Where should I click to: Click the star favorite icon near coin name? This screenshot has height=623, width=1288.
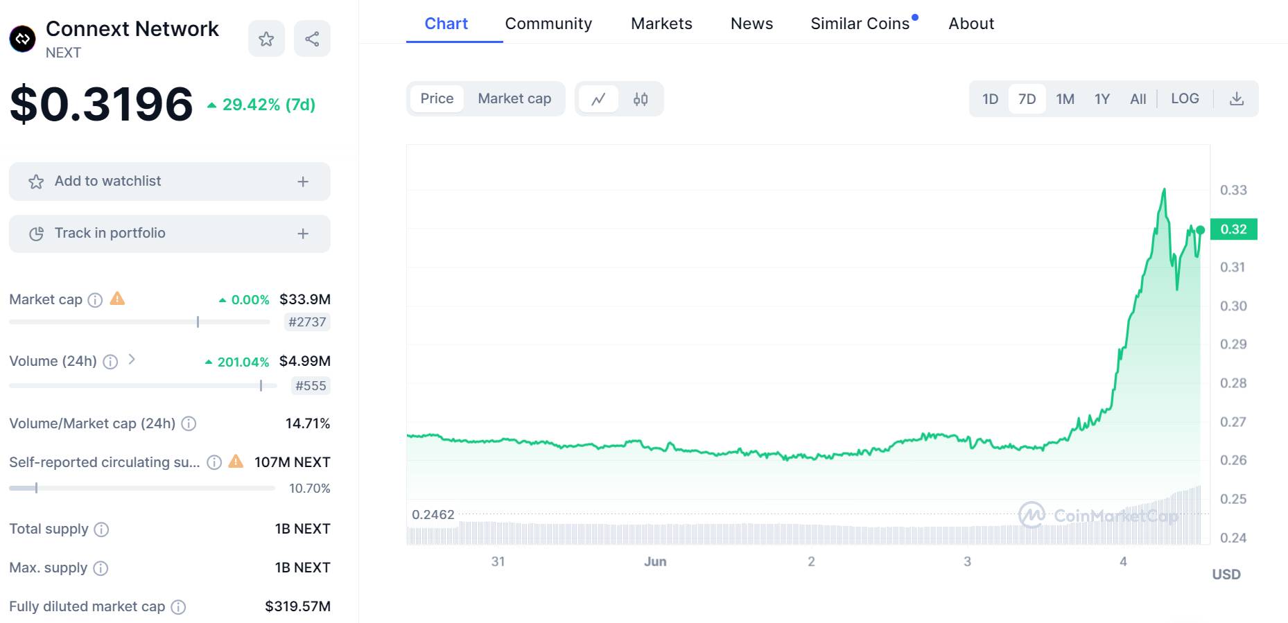(266, 39)
